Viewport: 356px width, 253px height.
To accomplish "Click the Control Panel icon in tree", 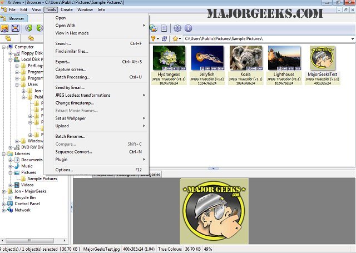I will click(x=9, y=204).
